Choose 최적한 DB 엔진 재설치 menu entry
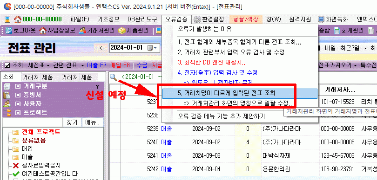The image size is (377, 180). click(x=212, y=63)
